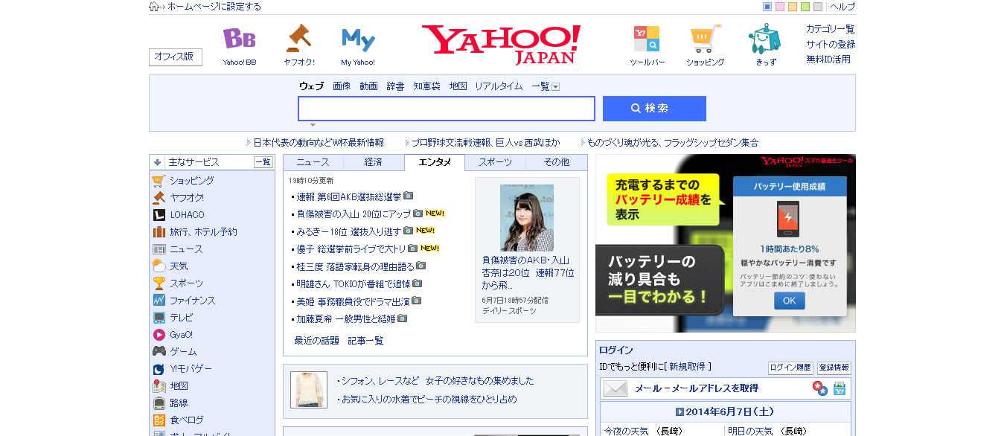Click the OK button in battery ad
Screen dimensions: 1004x436
[789, 301]
